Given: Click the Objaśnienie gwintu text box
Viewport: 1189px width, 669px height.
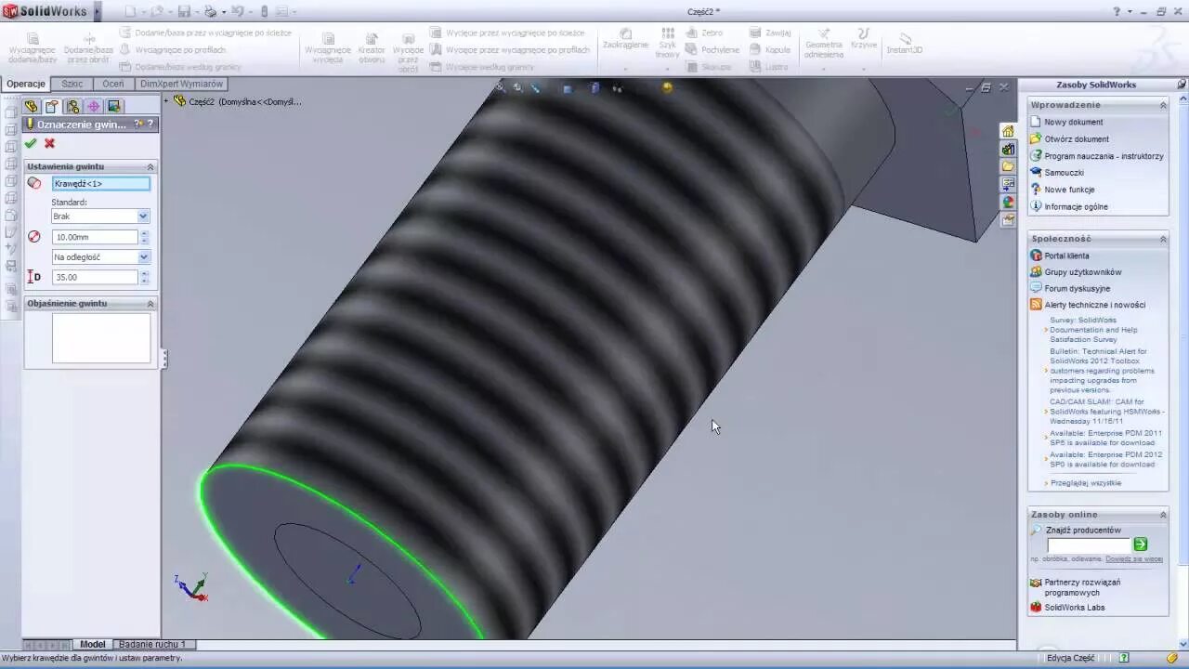Looking at the screenshot, I should 100,337.
